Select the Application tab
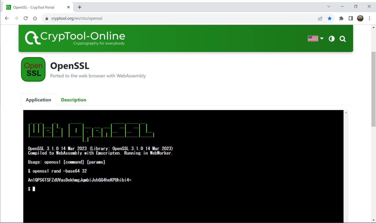Viewport: 376px width, 223px height. click(38, 100)
